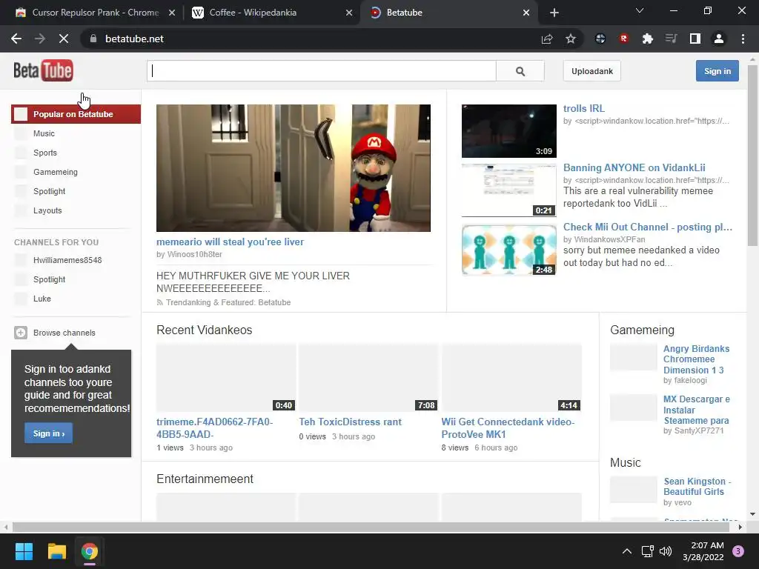Stop page loading in Chrome toolbar

tap(64, 39)
